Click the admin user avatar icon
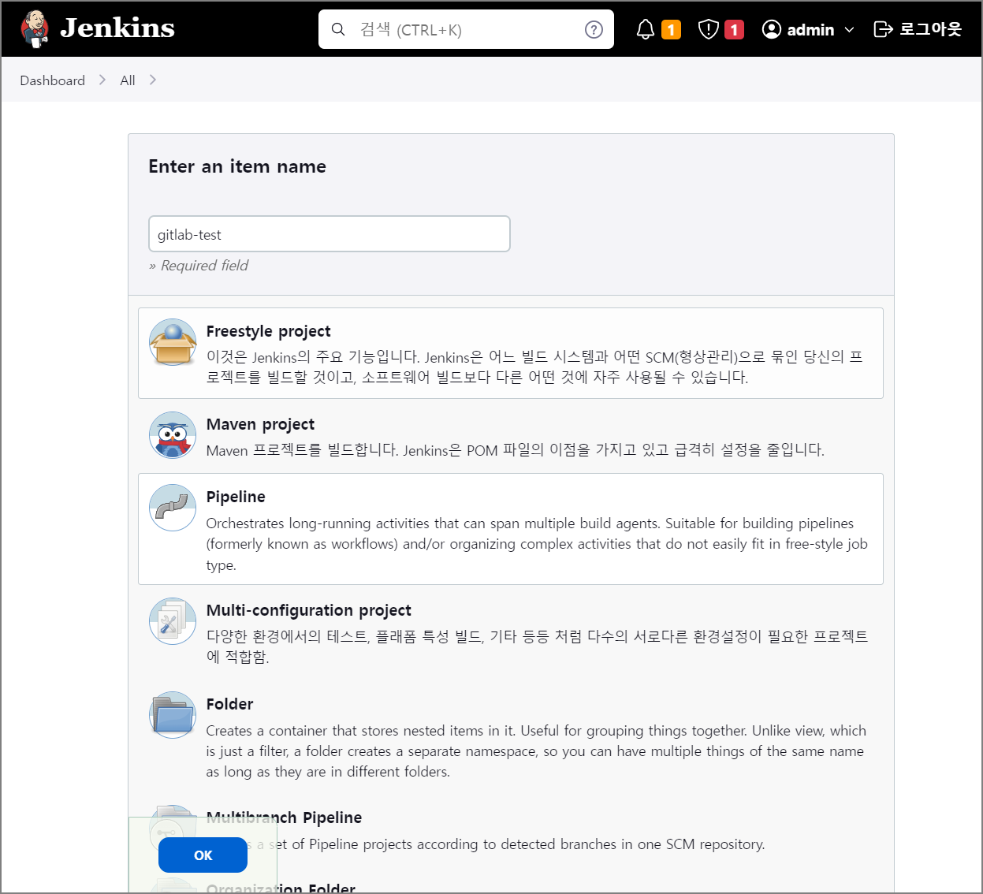This screenshot has width=983, height=894. [x=771, y=30]
